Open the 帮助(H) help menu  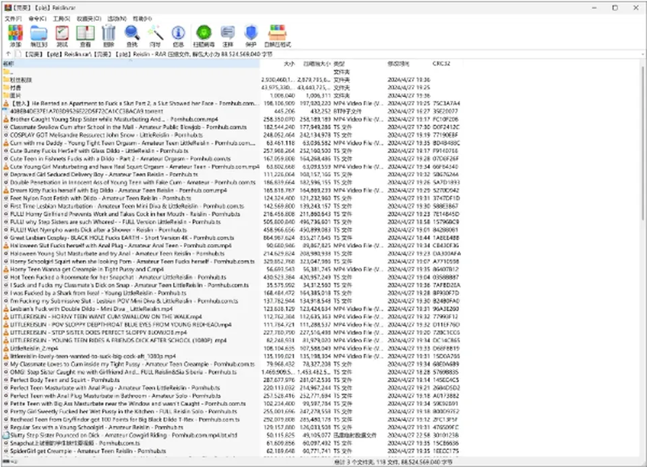pos(142,19)
